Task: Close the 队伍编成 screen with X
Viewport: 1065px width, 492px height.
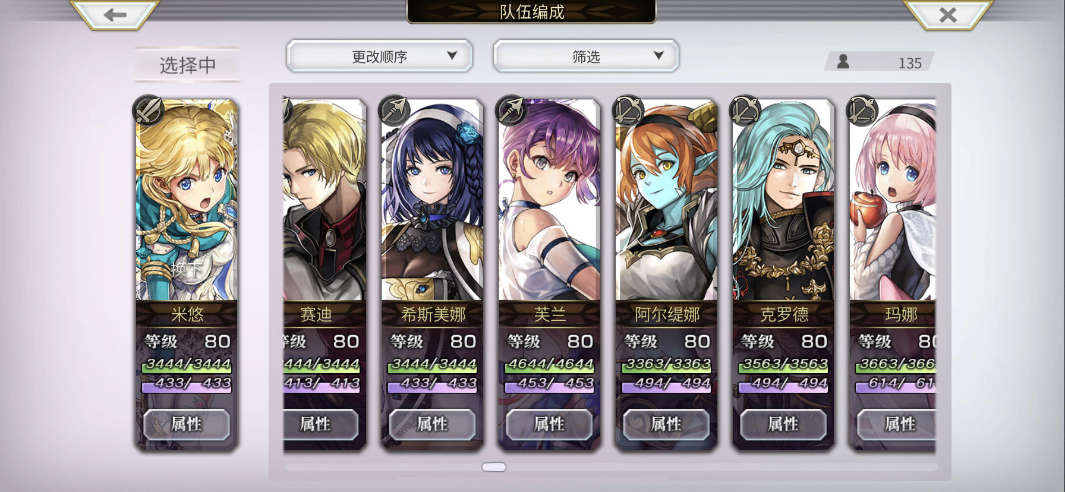Action: (948, 15)
